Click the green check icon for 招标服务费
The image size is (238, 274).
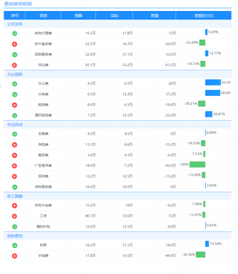[x=15, y=55]
